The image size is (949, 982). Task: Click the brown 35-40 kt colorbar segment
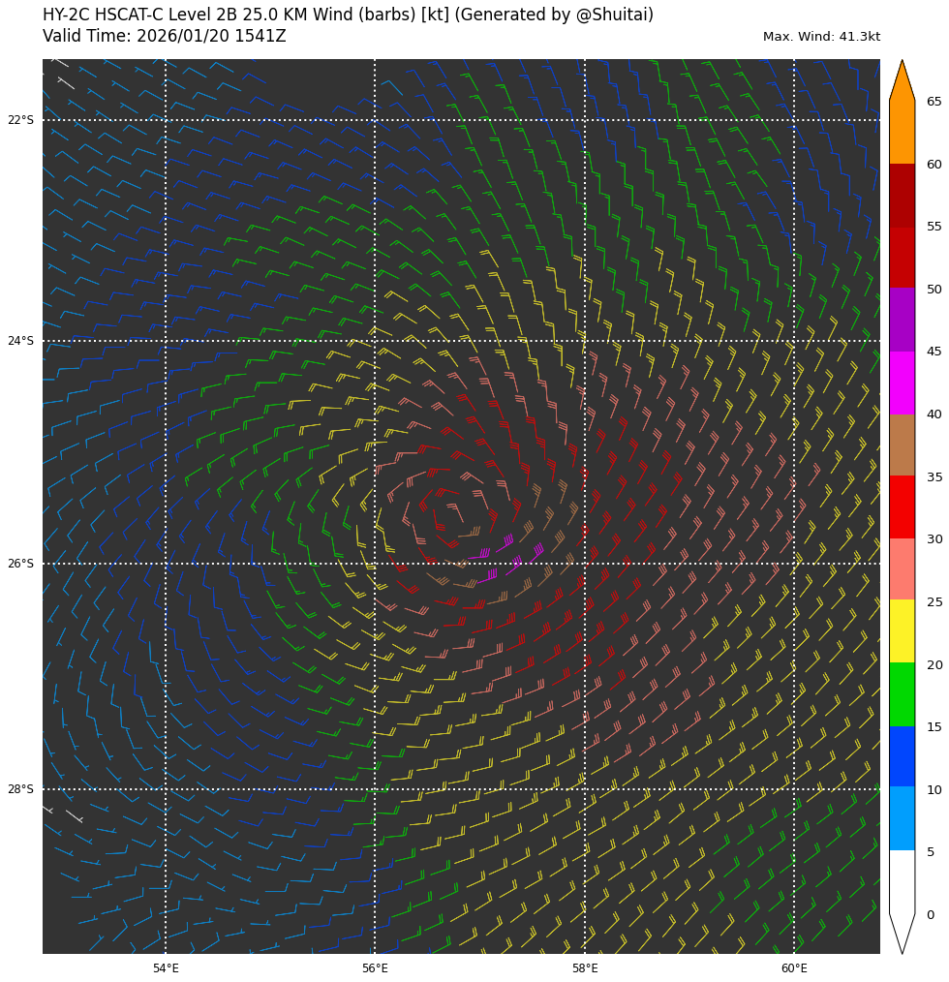click(902, 445)
